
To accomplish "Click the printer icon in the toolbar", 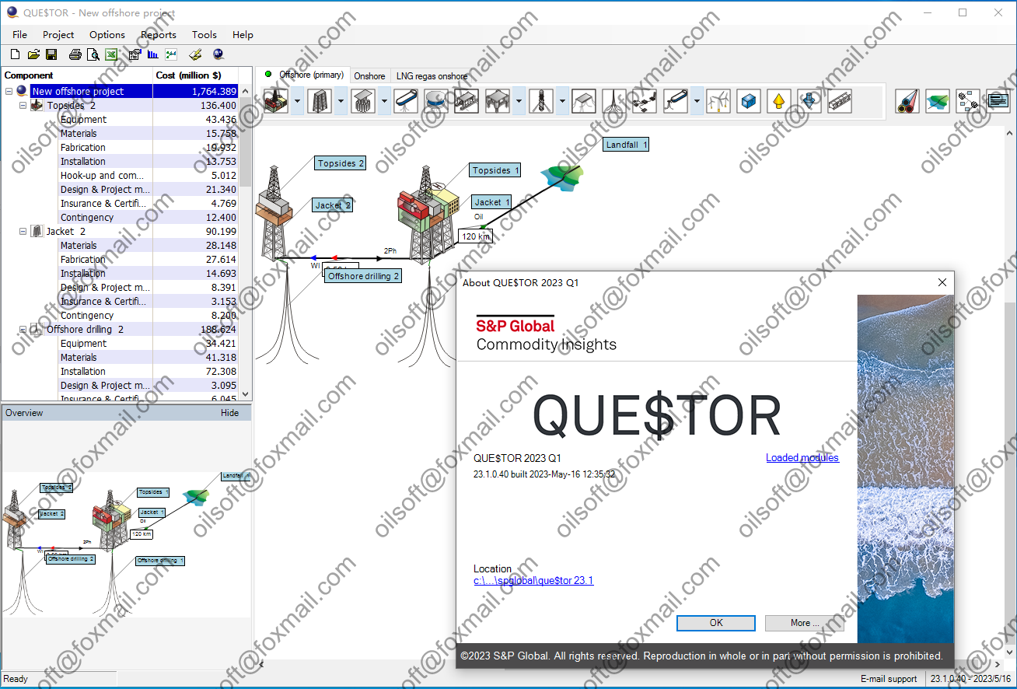I will 75,54.
